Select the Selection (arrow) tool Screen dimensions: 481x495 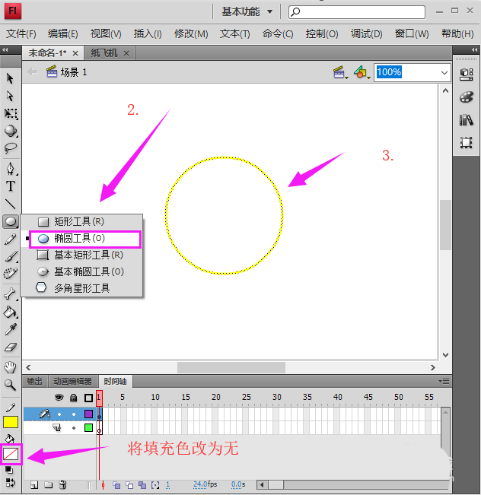10,78
